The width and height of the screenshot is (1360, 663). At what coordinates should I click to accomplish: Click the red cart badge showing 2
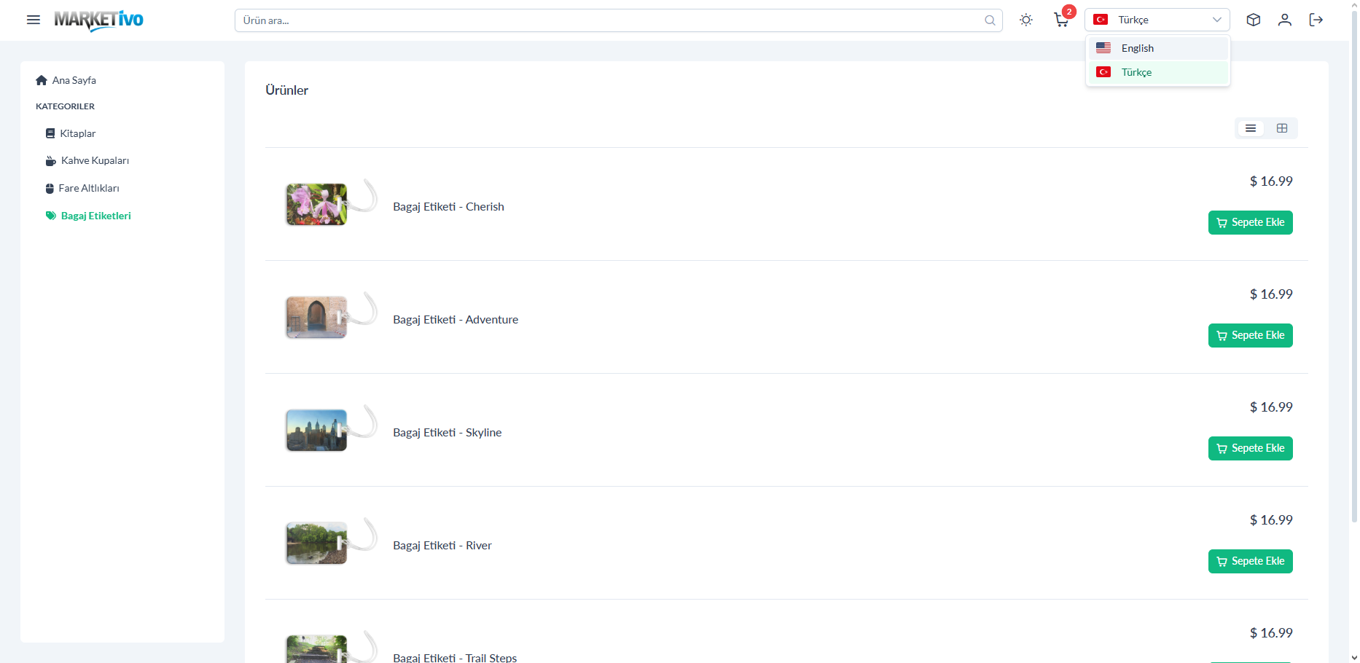coord(1069,12)
